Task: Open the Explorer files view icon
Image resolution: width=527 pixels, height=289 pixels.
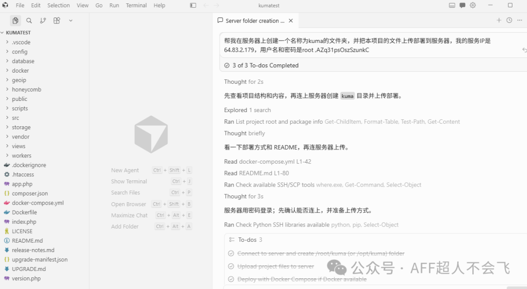Action: (x=15, y=21)
